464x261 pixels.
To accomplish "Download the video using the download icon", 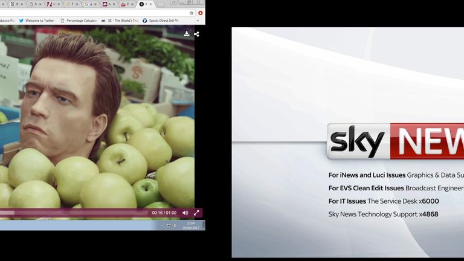I will pos(187,34).
